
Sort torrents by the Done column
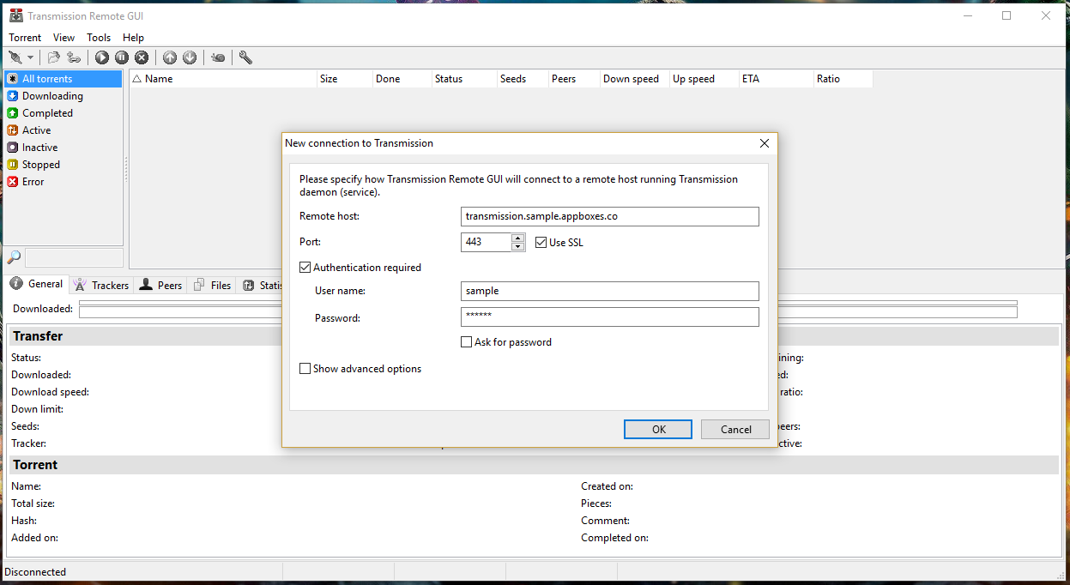point(402,79)
